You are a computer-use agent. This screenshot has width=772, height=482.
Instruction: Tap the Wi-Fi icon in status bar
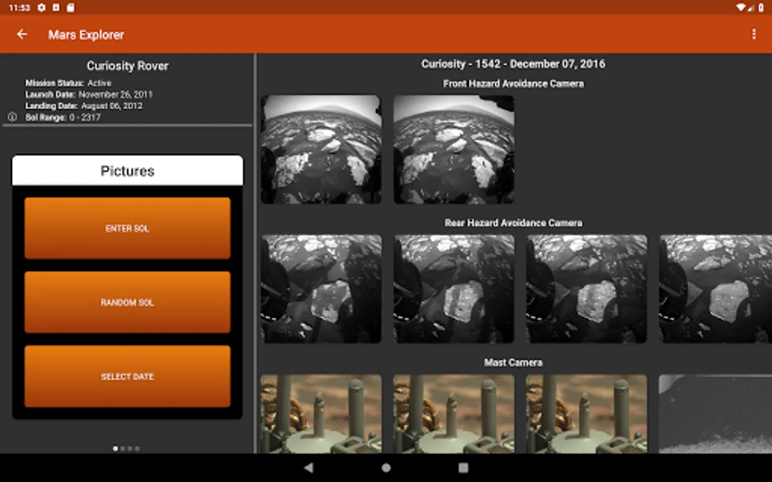(740, 7)
